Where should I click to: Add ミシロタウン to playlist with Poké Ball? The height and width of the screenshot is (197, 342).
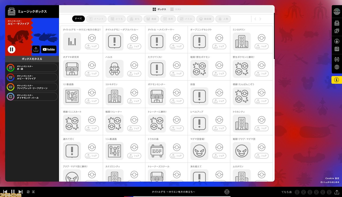click(x=262, y=38)
